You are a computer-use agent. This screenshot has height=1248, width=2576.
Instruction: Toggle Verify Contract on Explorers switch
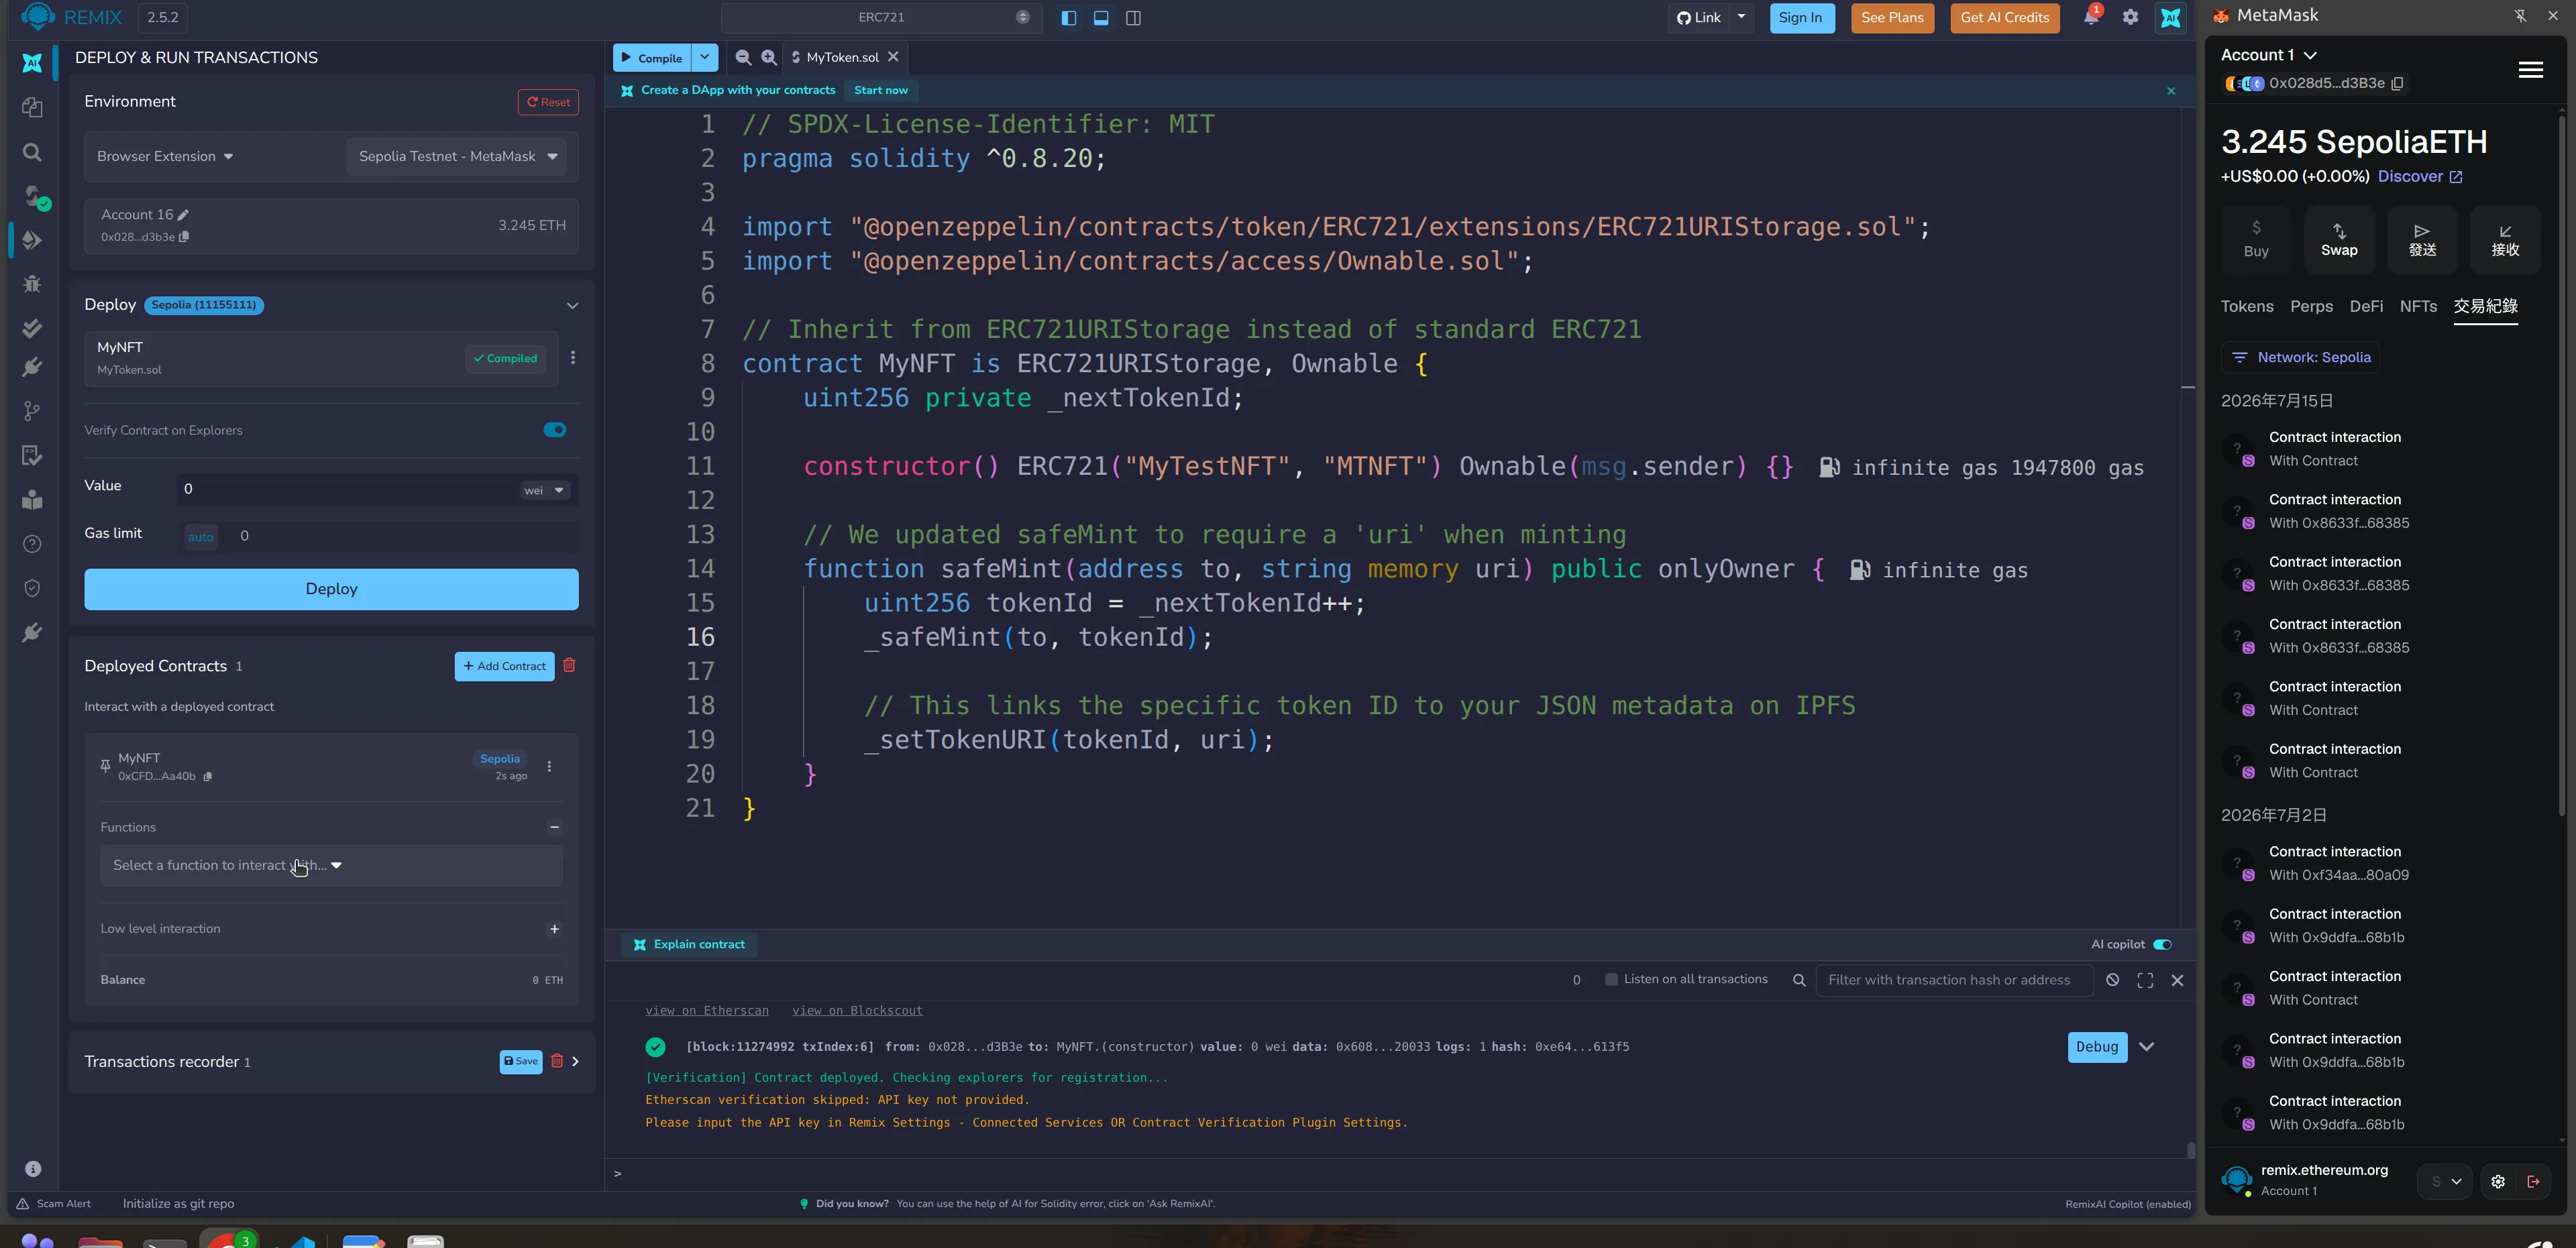pos(555,430)
